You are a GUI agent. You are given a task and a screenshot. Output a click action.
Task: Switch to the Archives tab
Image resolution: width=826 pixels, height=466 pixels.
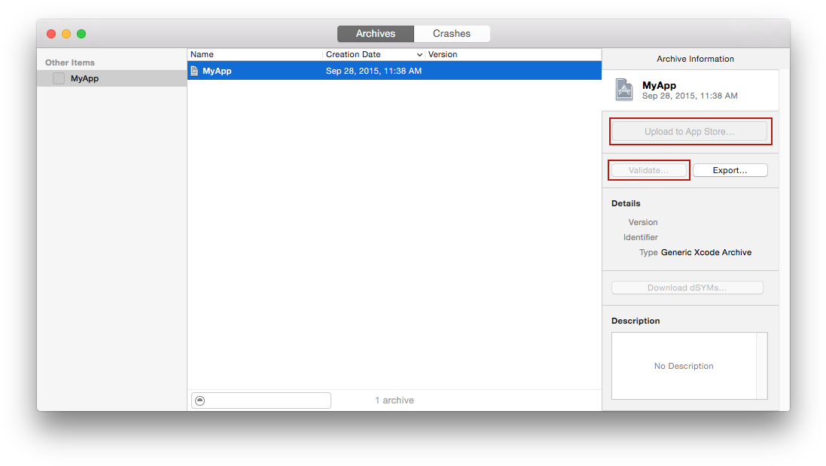pyautogui.click(x=375, y=33)
